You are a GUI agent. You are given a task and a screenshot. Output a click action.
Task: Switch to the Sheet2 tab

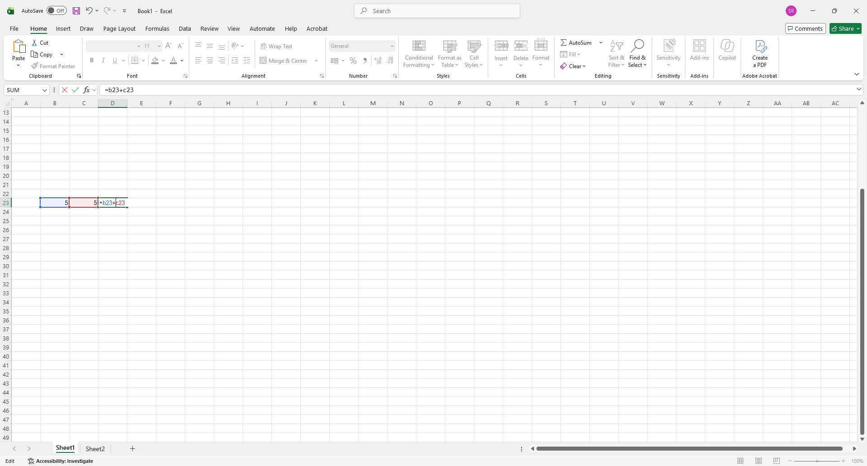click(95, 448)
